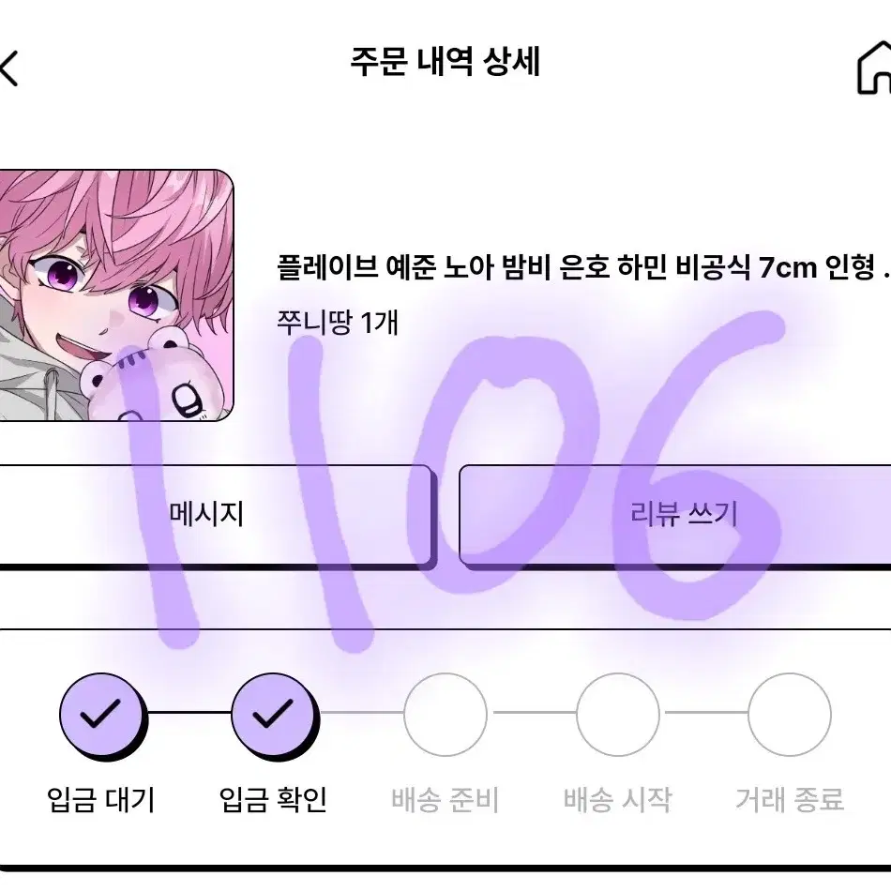Viewport: 891px width, 891px height.
Task: Click progress line between 입금 대기 and 입금 확인
Action: (189, 712)
